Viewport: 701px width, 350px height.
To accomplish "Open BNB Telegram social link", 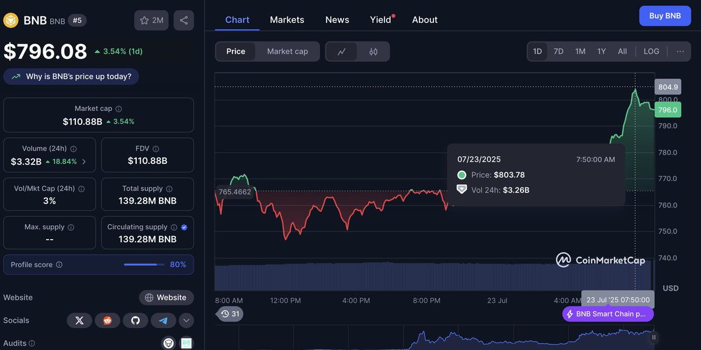I will pos(164,320).
